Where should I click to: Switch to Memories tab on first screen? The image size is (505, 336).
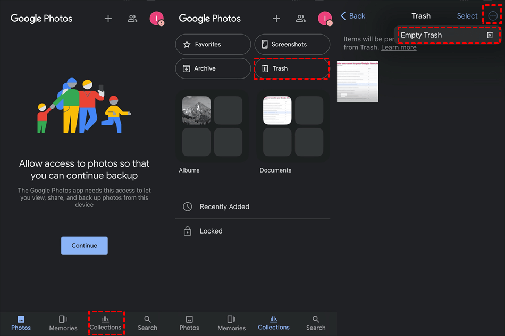tap(63, 323)
